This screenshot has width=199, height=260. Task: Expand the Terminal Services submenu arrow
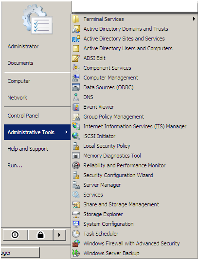pyautogui.click(x=194, y=19)
